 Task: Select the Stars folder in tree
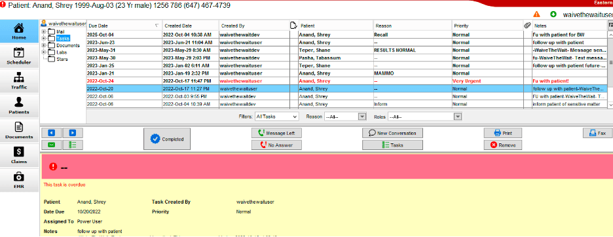coord(62,59)
